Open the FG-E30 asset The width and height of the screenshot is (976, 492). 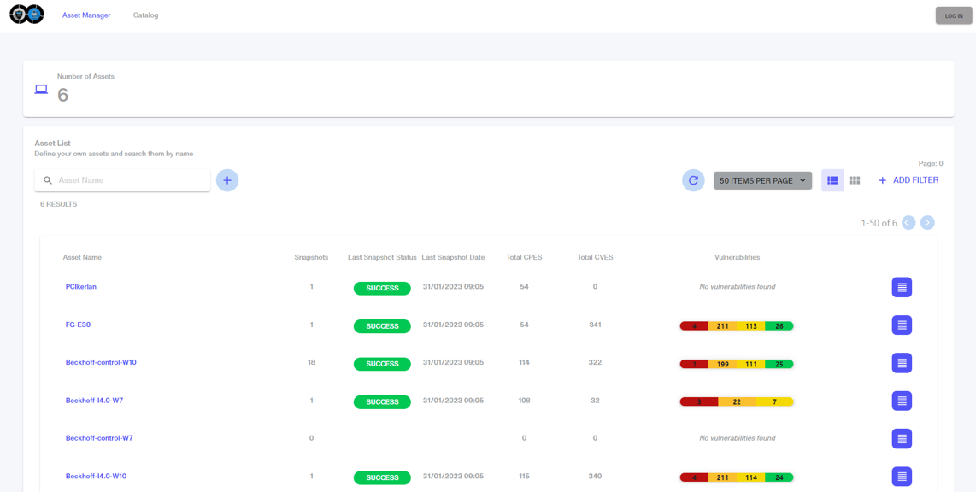coord(79,325)
